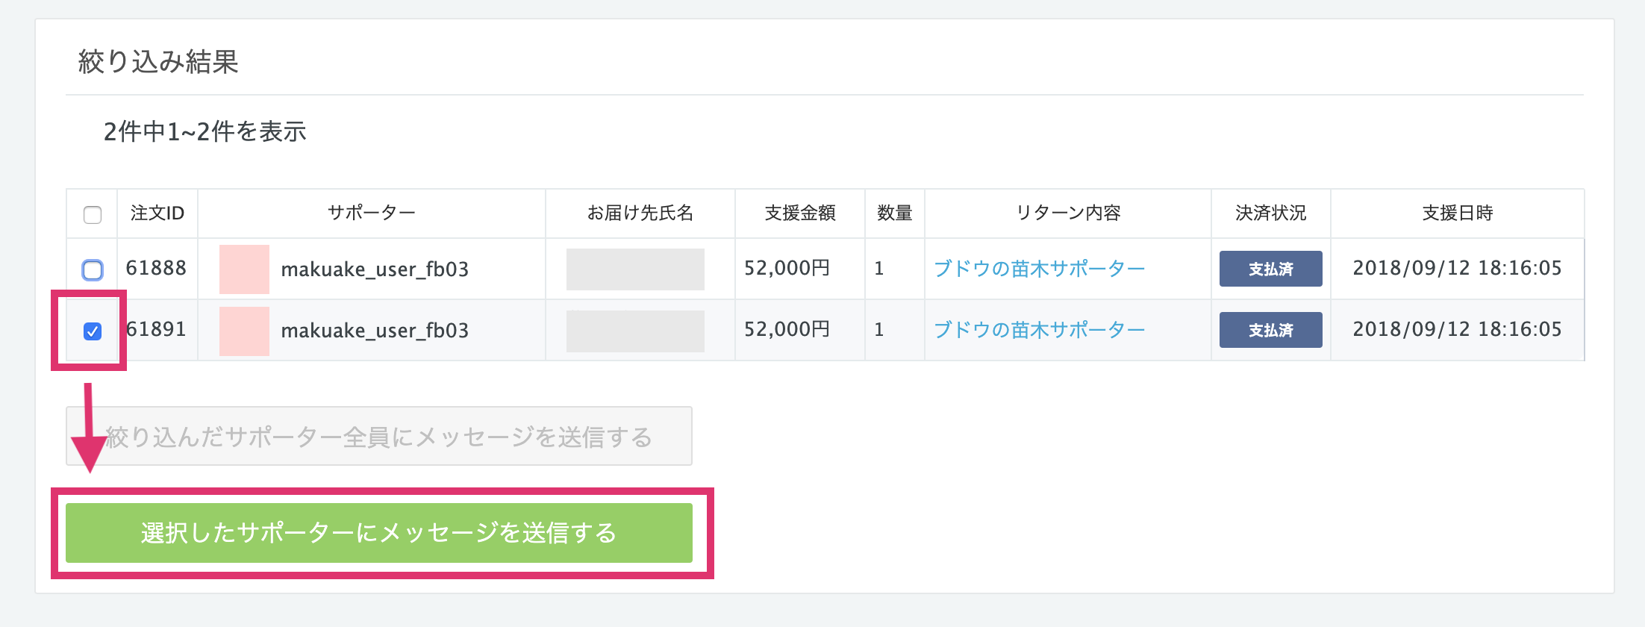Click the disabled 絞り込んだサポーター全員にメッセージを送信する button

379,436
